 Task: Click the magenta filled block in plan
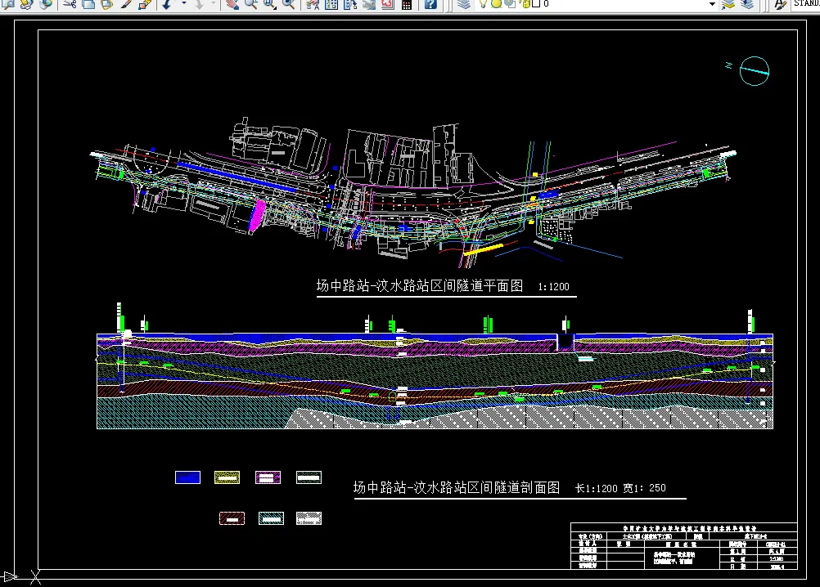click(258, 216)
